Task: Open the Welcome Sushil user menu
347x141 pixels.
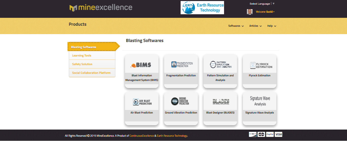Action: click(x=265, y=12)
